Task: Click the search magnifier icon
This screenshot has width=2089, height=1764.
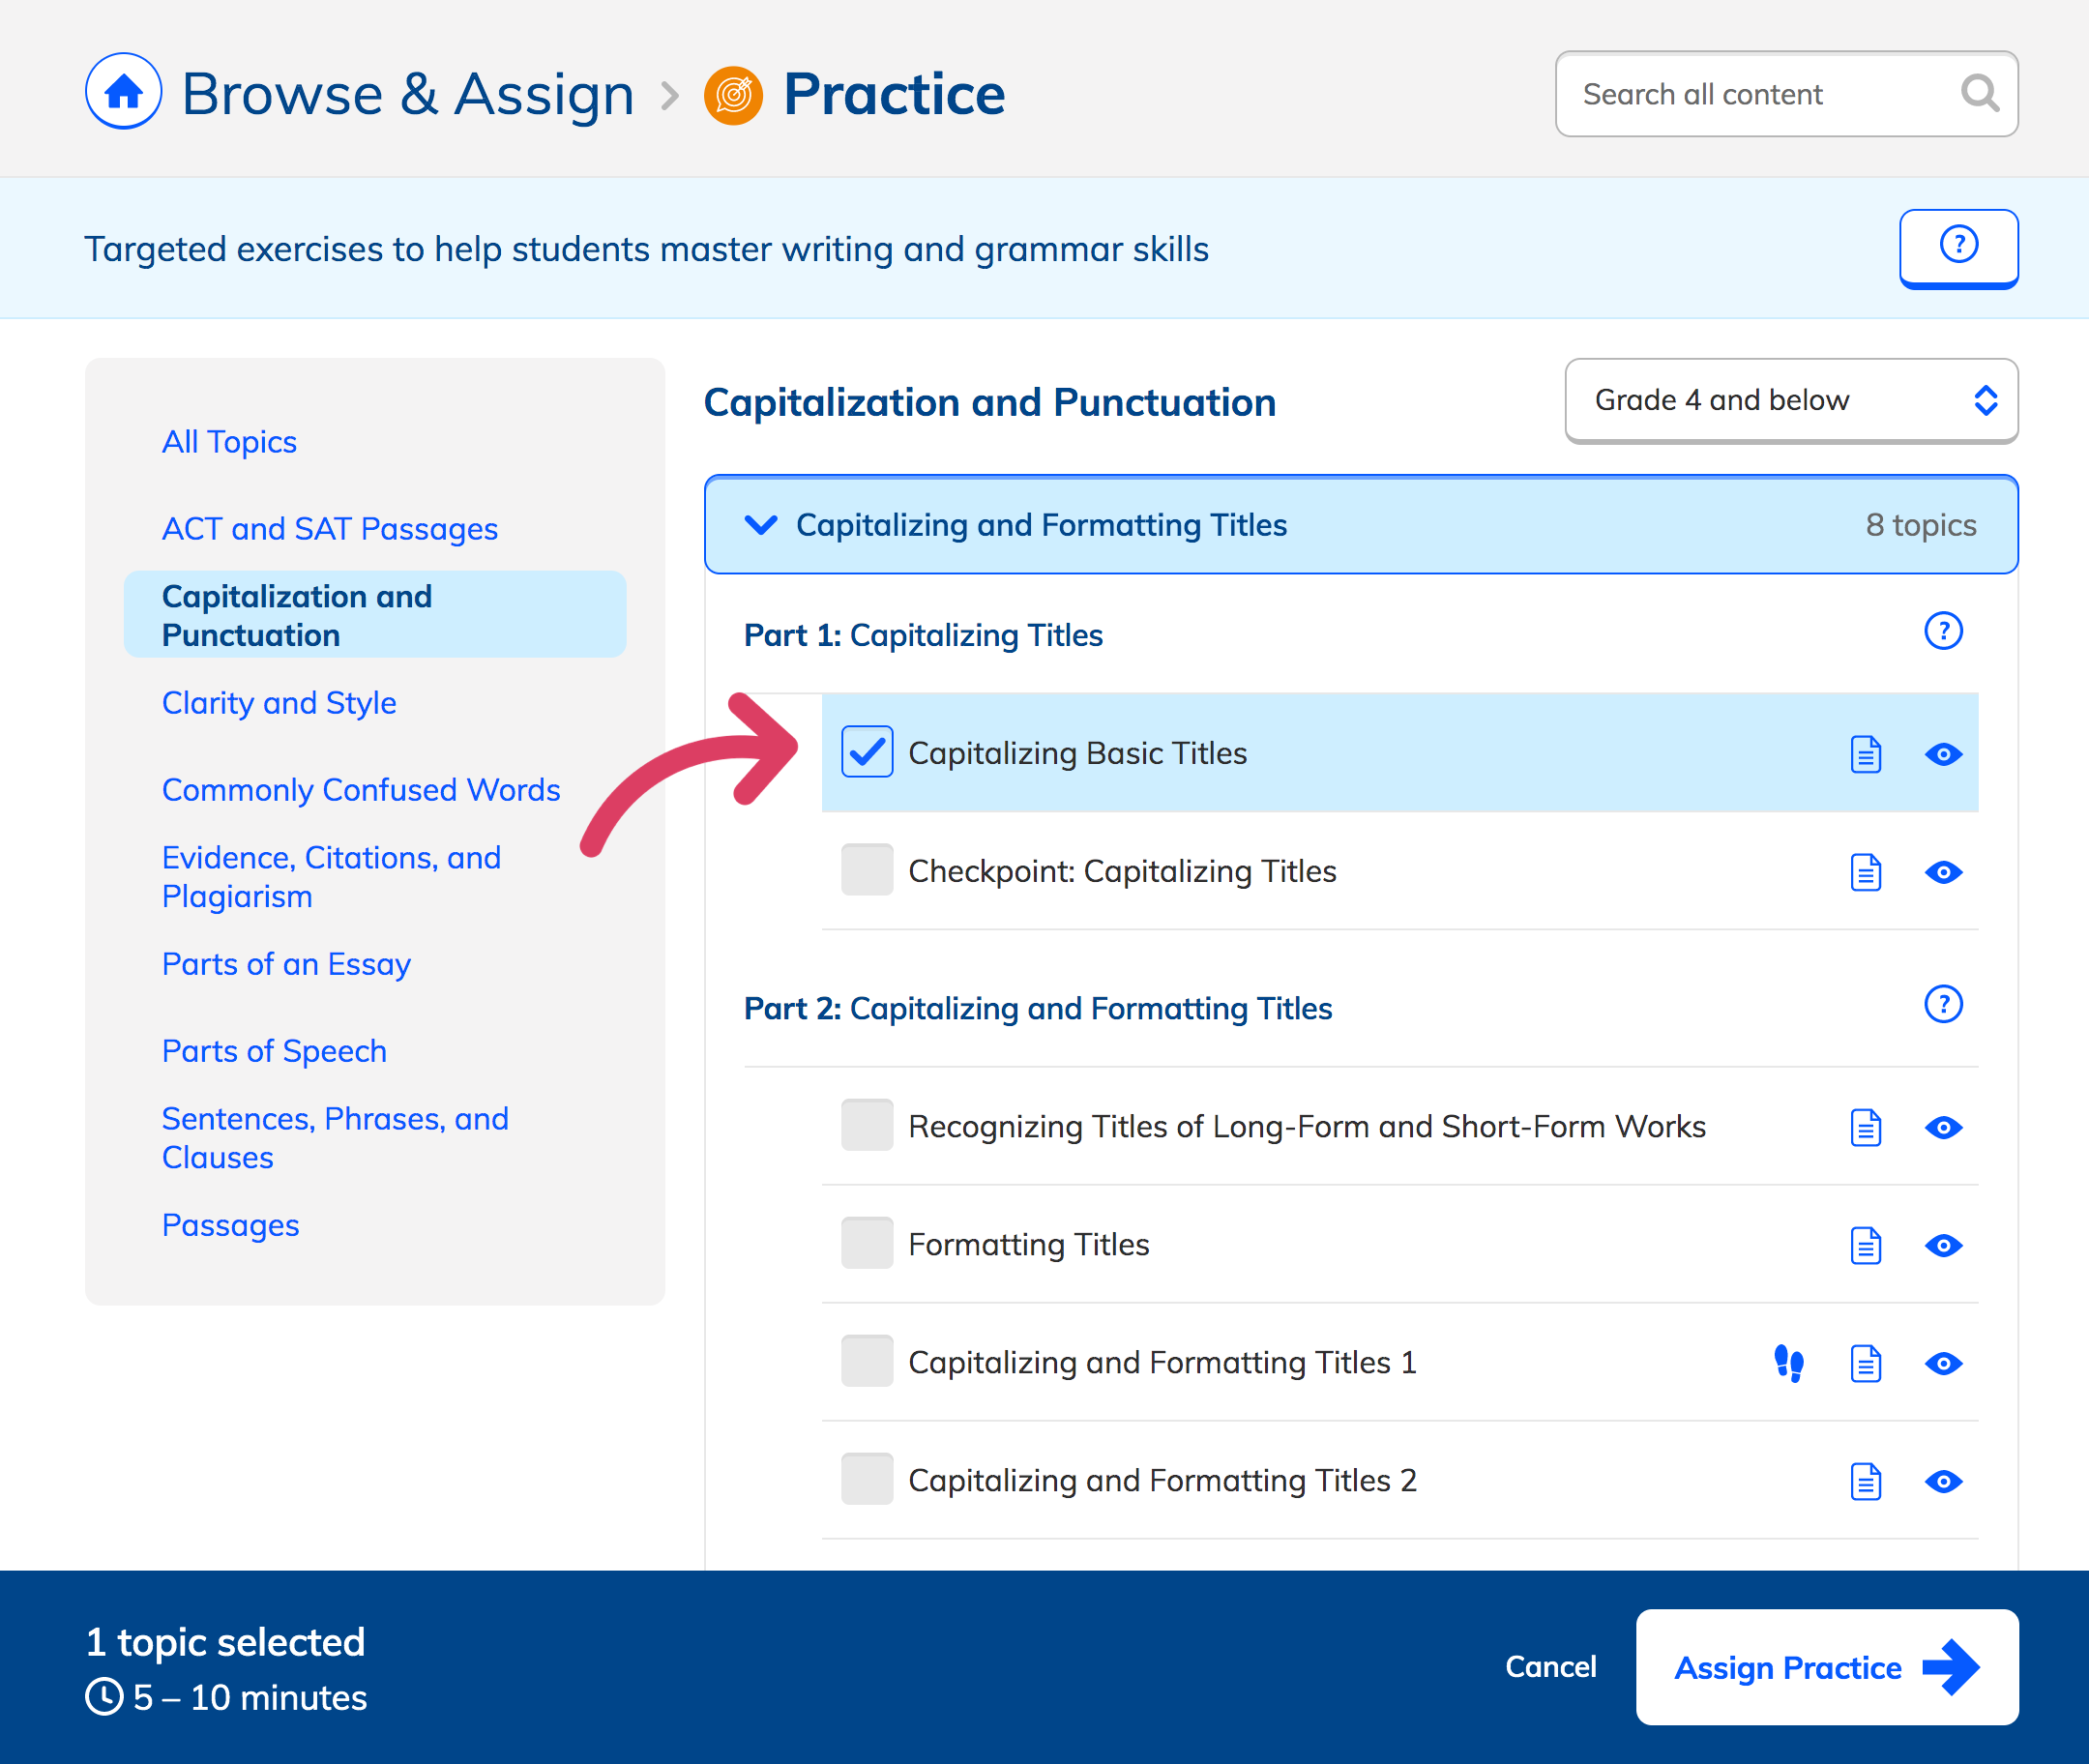Action: click(1979, 93)
